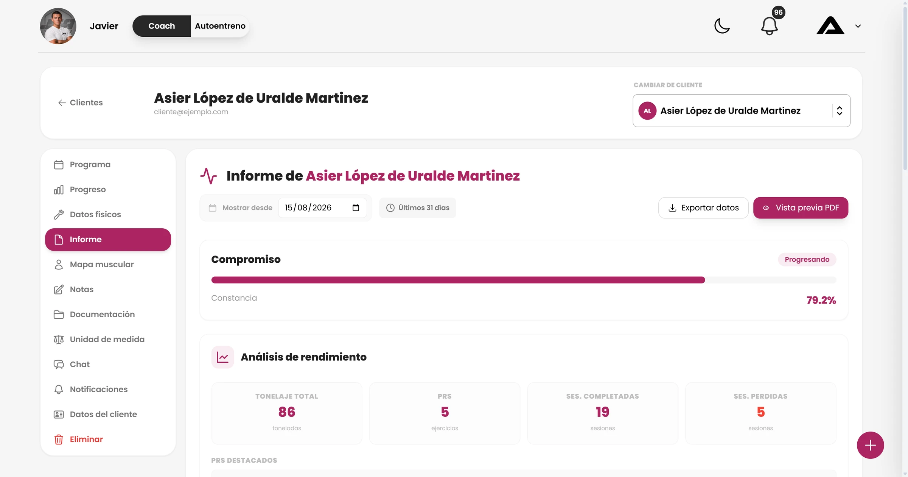The image size is (908, 477).
Task: Click the PRS card showing 5 ejercicios
Action: tap(445, 413)
